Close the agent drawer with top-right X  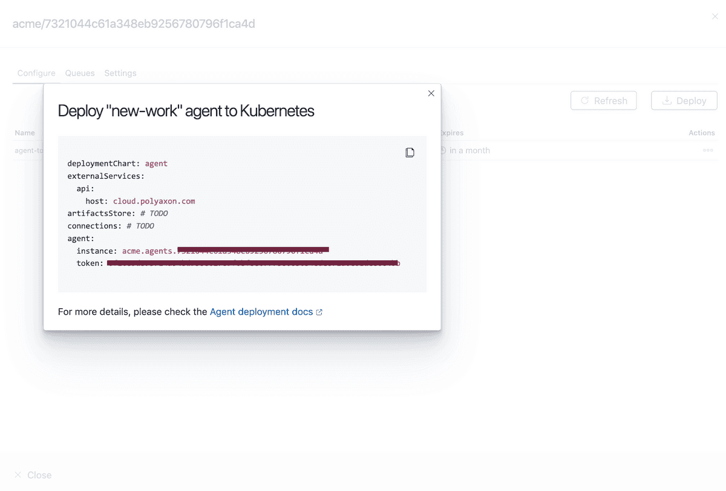click(715, 17)
